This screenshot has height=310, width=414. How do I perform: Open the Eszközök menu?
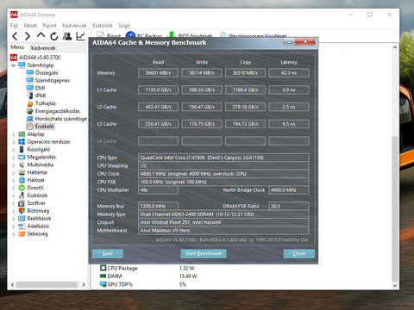tap(103, 26)
